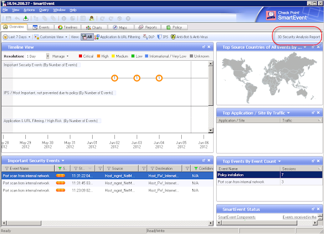
Task: Open the Customize View dropdown
Action: pos(51,37)
